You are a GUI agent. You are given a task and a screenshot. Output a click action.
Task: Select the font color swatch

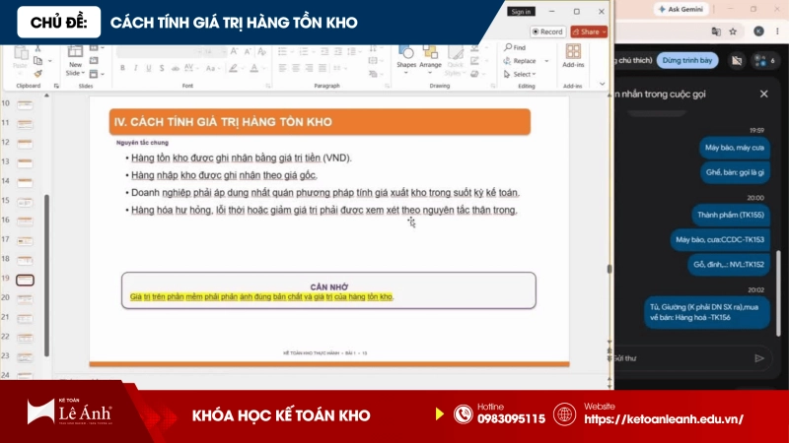[x=254, y=68]
